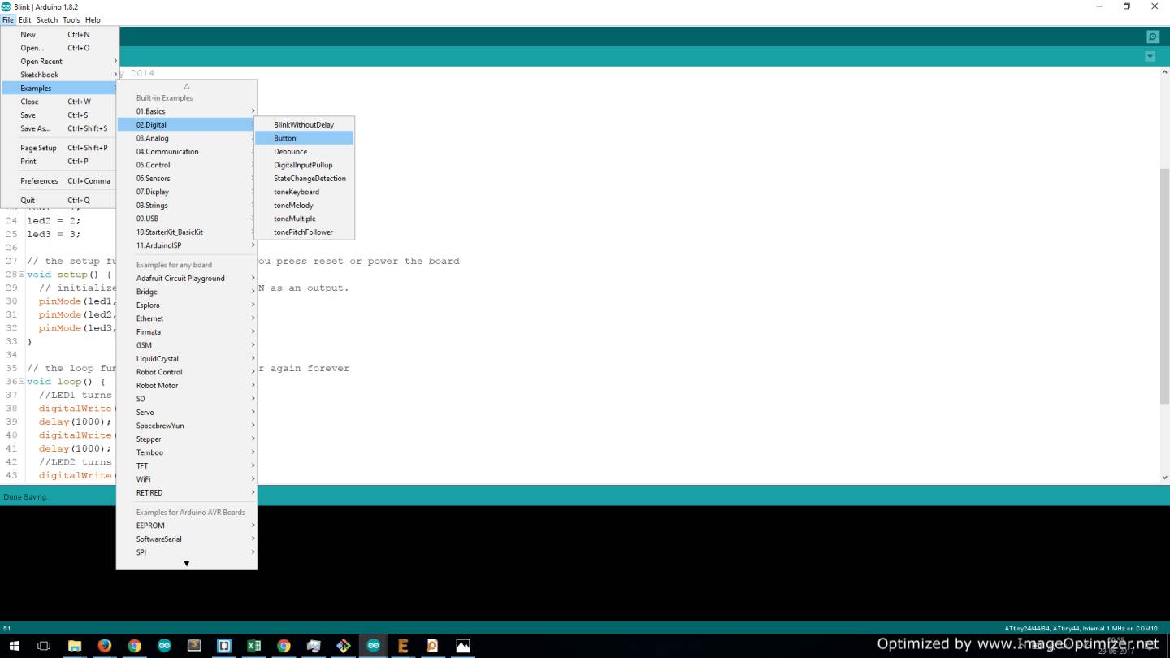Image resolution: width=1170 pixels, height=658 pixels.
Task: Open the tab options dropdown arrow
Action: [1150, 57]
